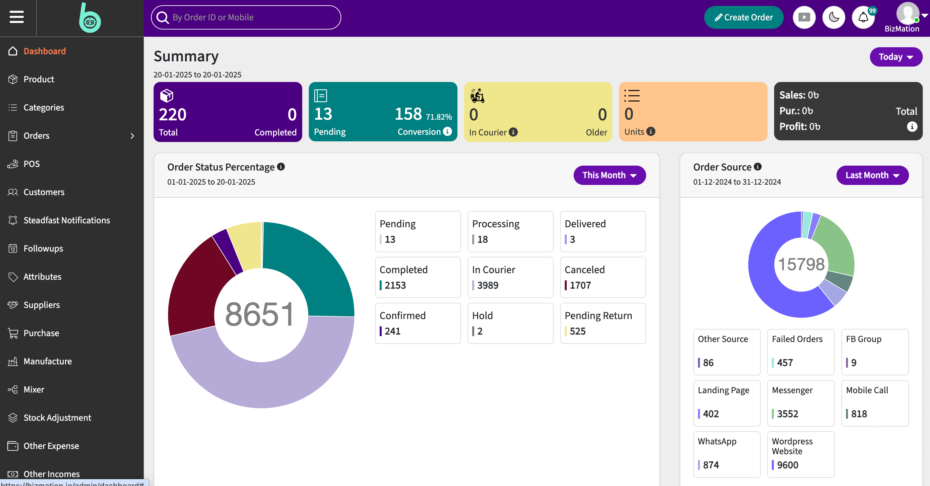Open the YouTube icon in the top bar
930x486 pixels.
804,17
